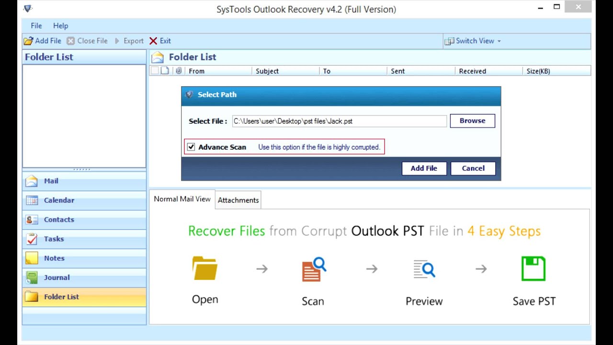Image resolution: width=613 pixels, height=345 pixels.
Task: Select the Normal Mail View tab
Action: pyautogui.click(x=182, y=199)
